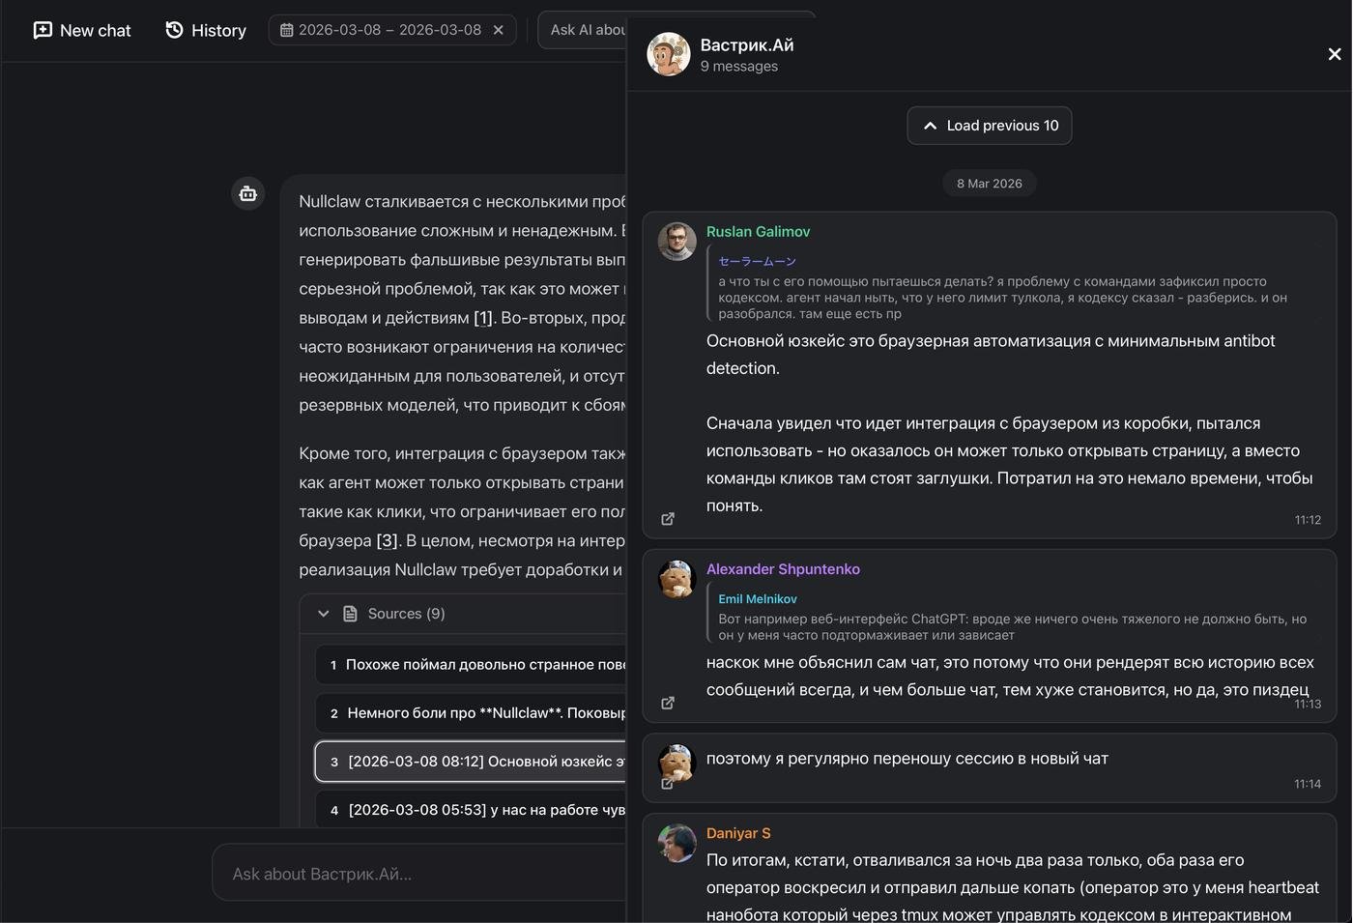Open source 4 'у нас на работе'
The width and height of the screenshot is (1353, 923).
pyautogui.click(x=474, y=810)
